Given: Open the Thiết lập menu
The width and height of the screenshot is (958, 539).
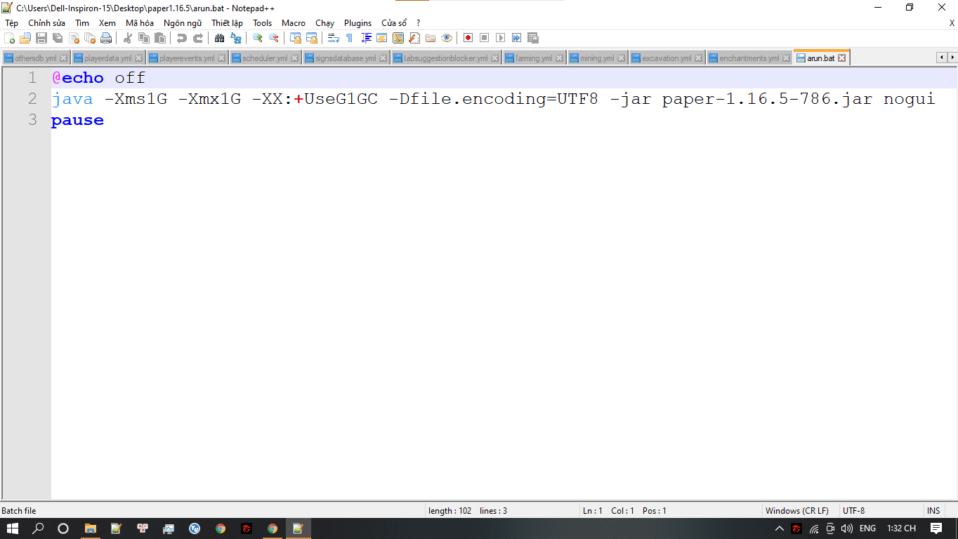Looking at the screenshot, I should coord(228,23).
